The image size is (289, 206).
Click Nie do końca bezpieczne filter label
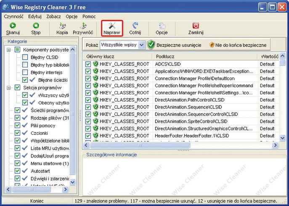click(x=241, y=45)
